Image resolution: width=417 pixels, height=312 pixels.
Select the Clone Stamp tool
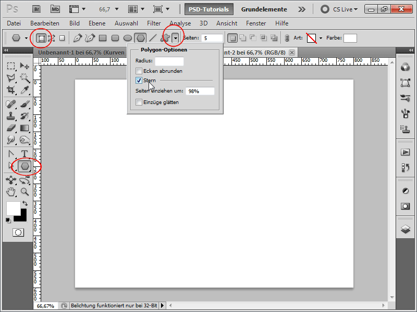point(11,116)
